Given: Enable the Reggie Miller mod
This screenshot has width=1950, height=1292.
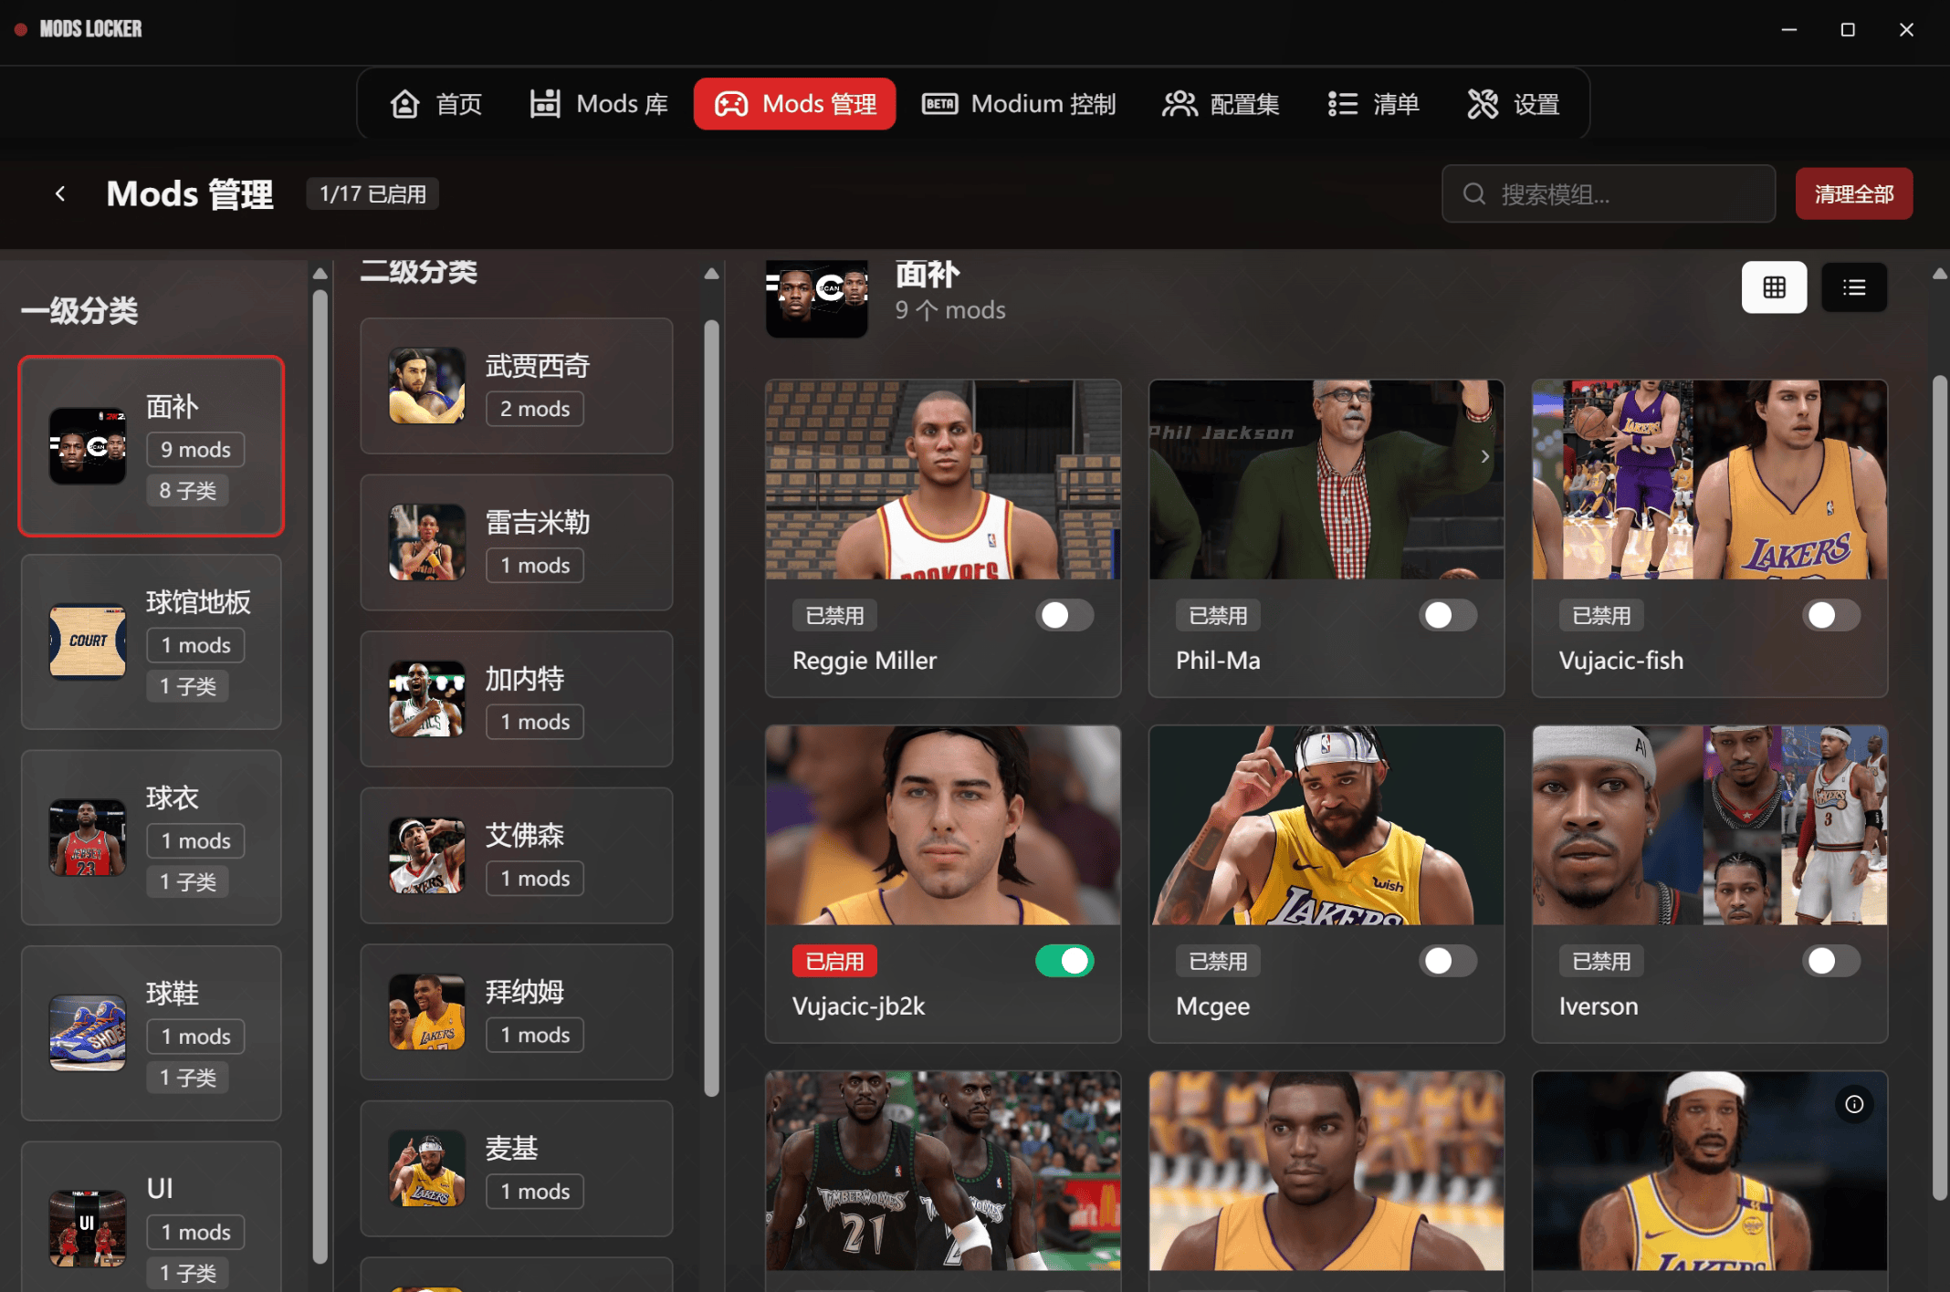Looking at the screenshot, I should pos(1064,615).
